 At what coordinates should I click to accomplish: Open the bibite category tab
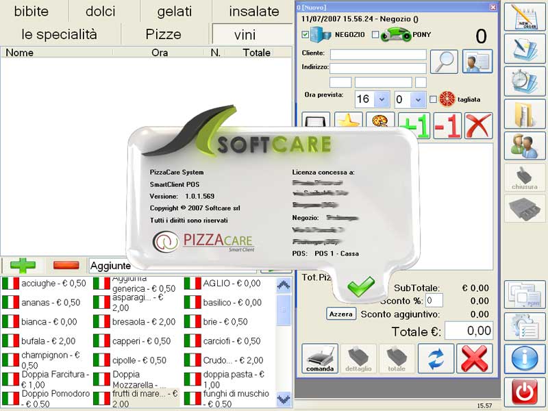click(32, 11)
